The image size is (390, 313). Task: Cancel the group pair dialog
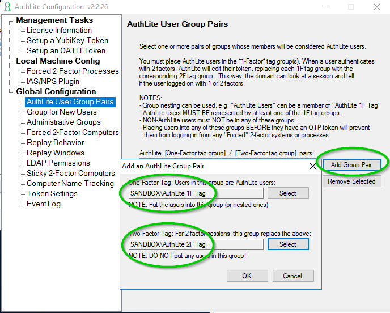pos(293,276)
